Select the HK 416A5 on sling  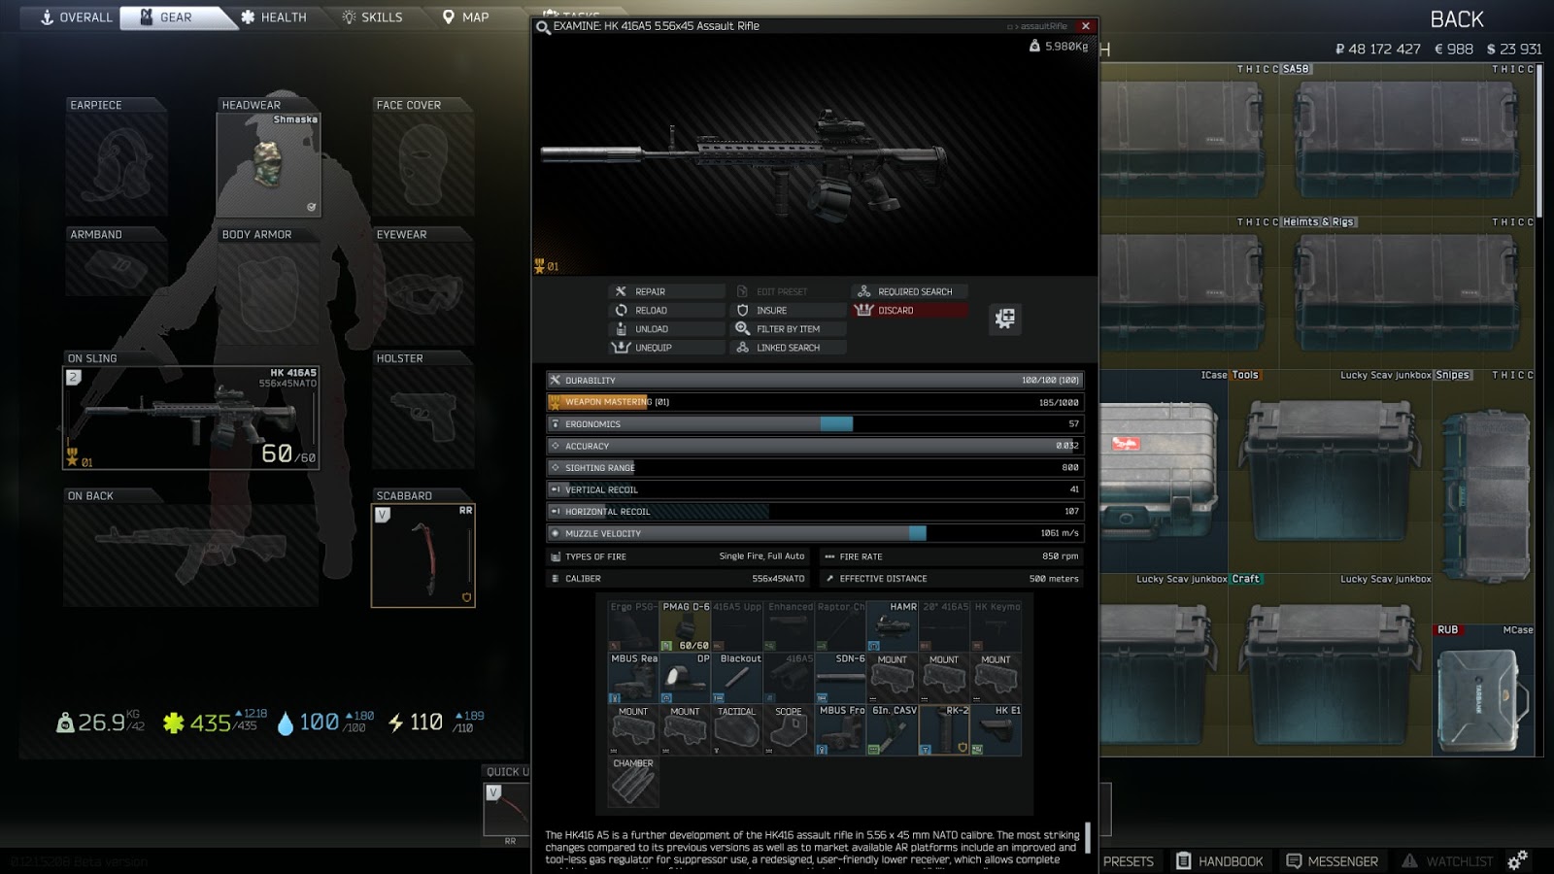click(x=190, y=418)
